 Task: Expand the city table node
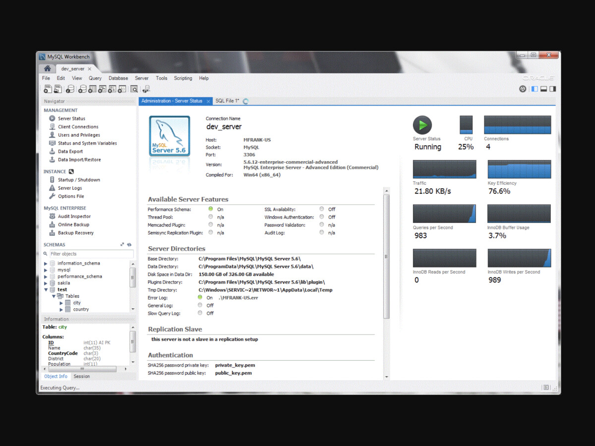pyautogui.click(x=61, y=303)
